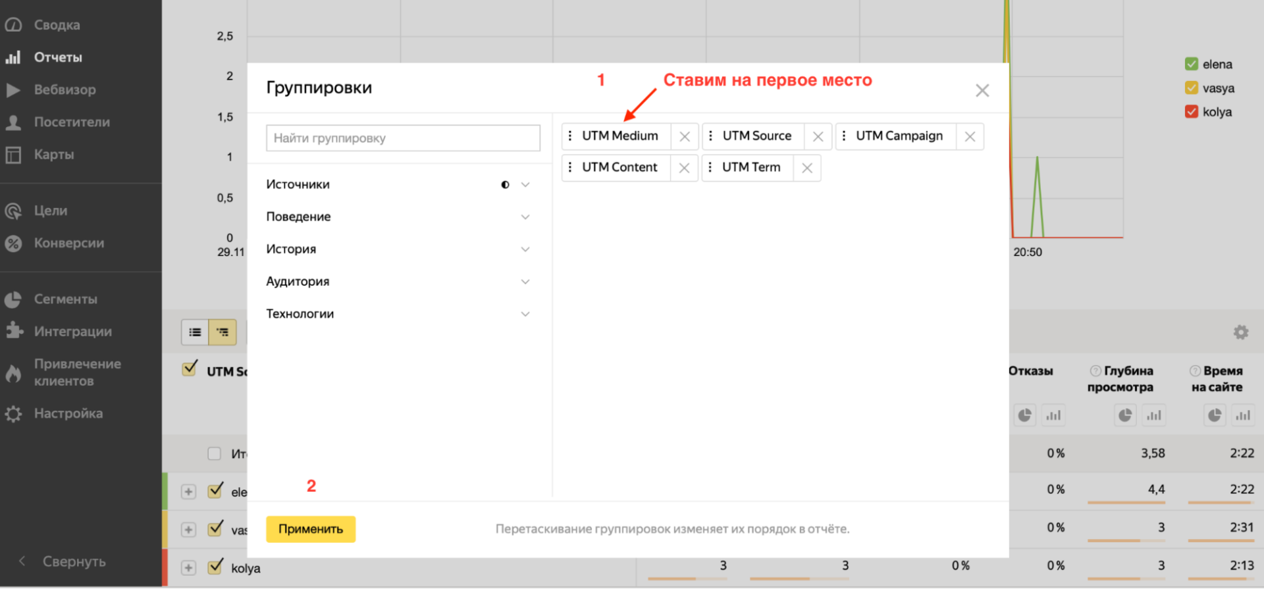1264x589 pixels.
Task: Click the Отчеты bar chart icon
Action: [x=13, y=57]
